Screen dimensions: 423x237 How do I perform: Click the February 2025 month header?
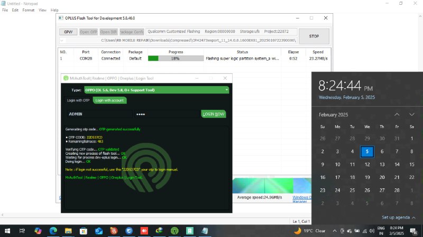(x=334, y=115)
